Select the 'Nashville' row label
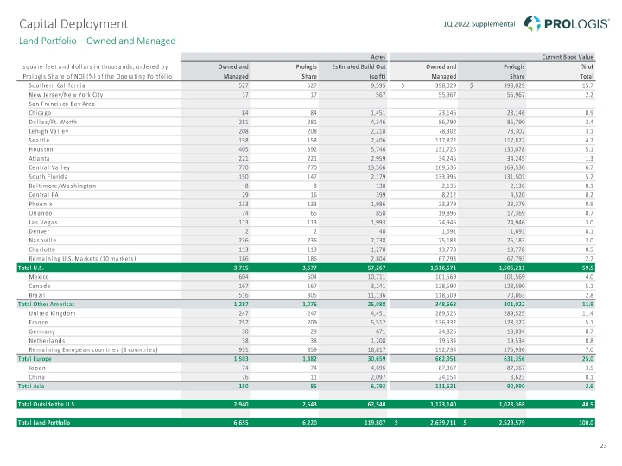Viewport: 622px width, 466px height. pos(42,241)
